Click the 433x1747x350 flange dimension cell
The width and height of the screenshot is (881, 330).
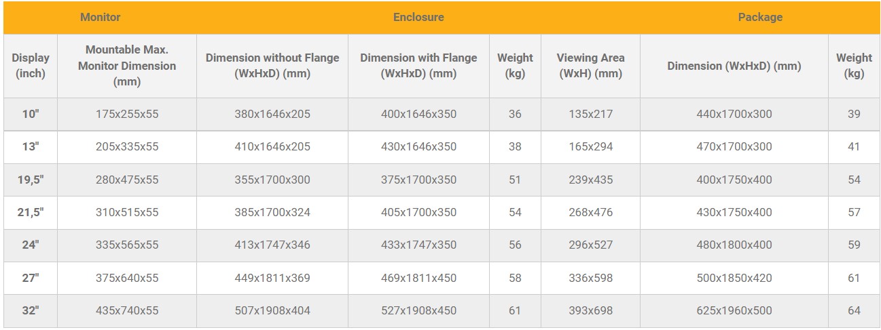click(418, 245)
